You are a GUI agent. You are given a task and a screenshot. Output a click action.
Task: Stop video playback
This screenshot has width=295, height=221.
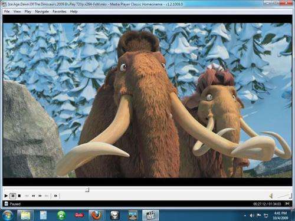(19, 196)
